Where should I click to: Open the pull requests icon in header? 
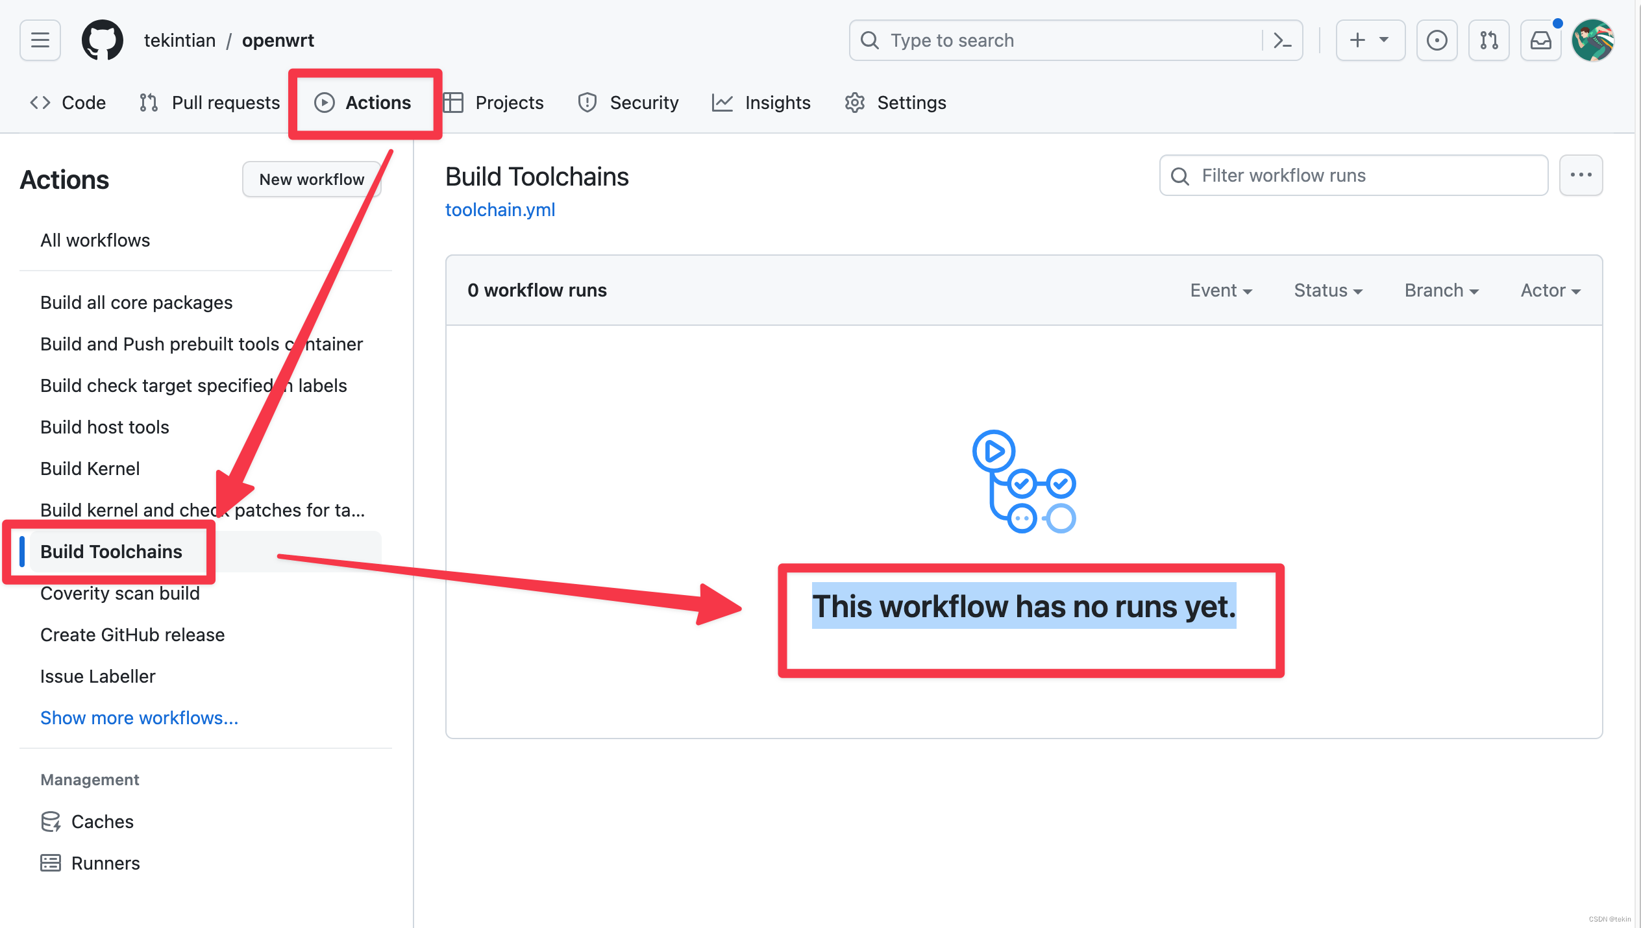pyautogui.click(x=1489, y=40)
